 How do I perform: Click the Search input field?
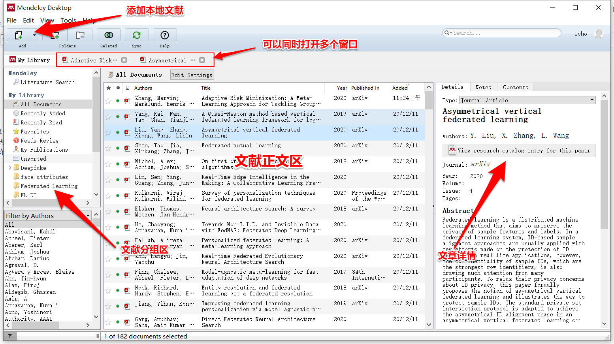click(x=506, y=33)
